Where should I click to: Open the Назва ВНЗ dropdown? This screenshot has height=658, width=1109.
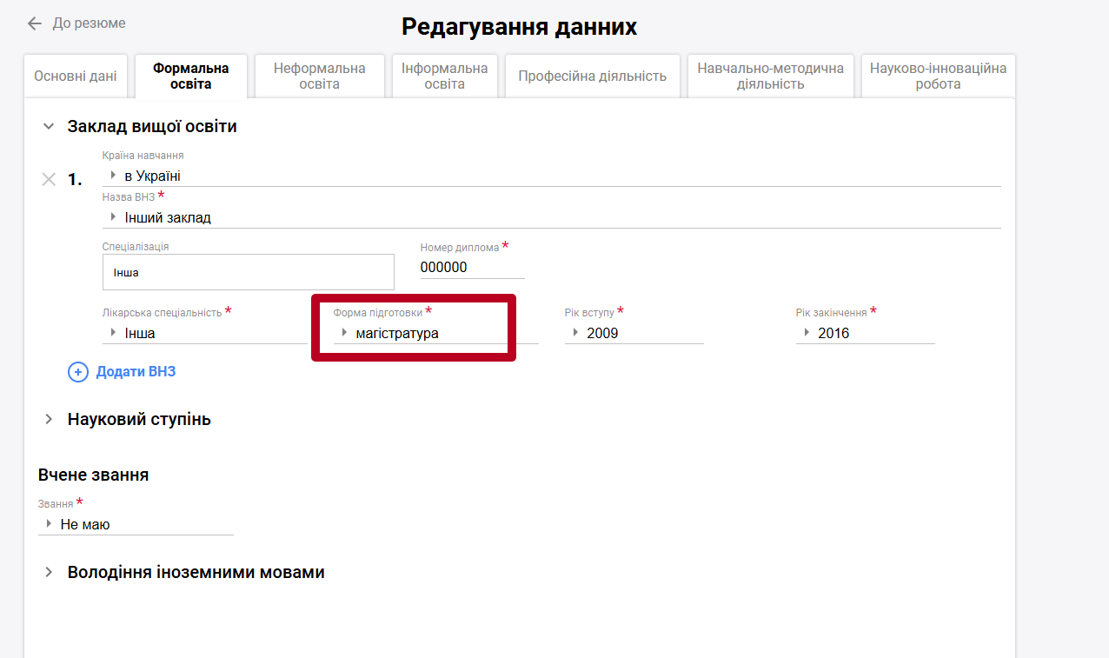(551, 217)
